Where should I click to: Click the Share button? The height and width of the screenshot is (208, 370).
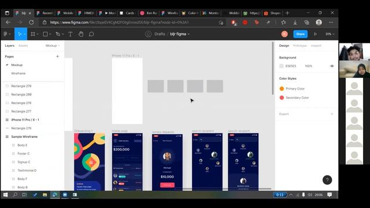pos(301,34)
